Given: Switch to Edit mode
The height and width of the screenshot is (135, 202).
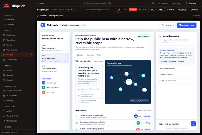Looking at the screenshot, I should click(x=139, y=10).
